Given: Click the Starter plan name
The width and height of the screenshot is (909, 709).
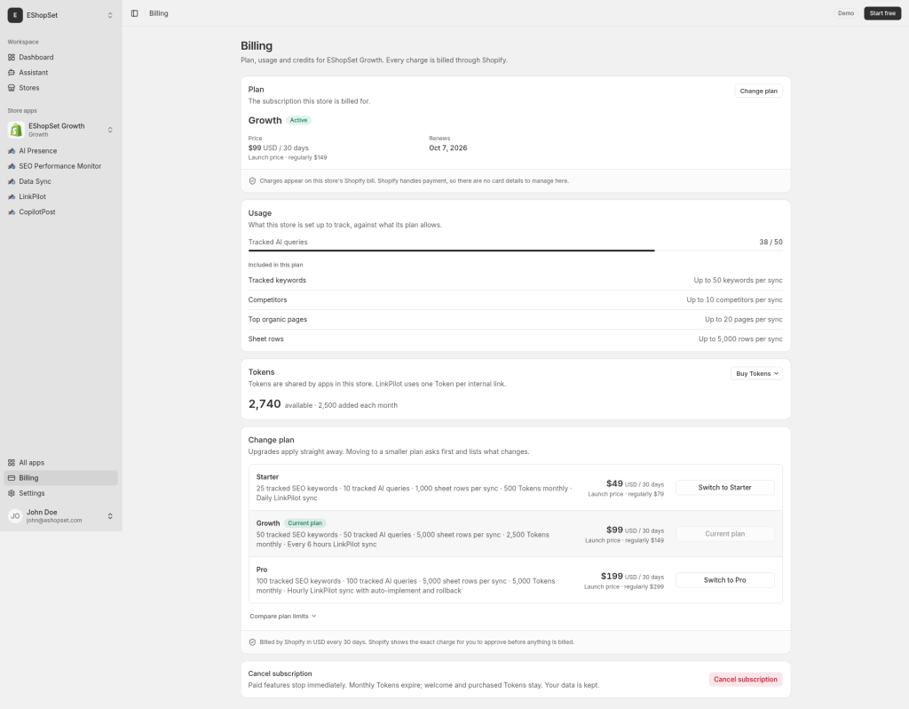Looking at the screenshot, I should (x=267, y=477).
